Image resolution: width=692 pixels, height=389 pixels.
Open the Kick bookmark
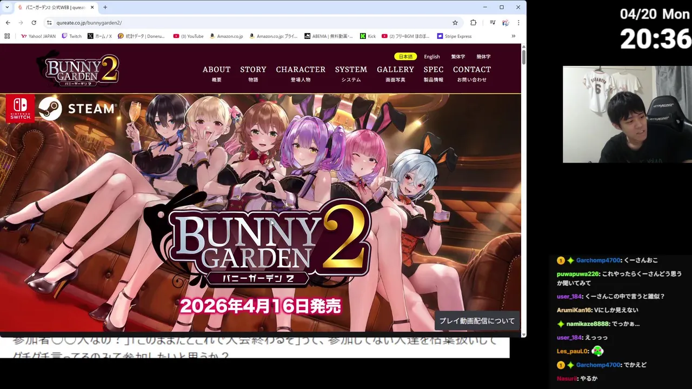pyautogui.click(x=368, y=36)
